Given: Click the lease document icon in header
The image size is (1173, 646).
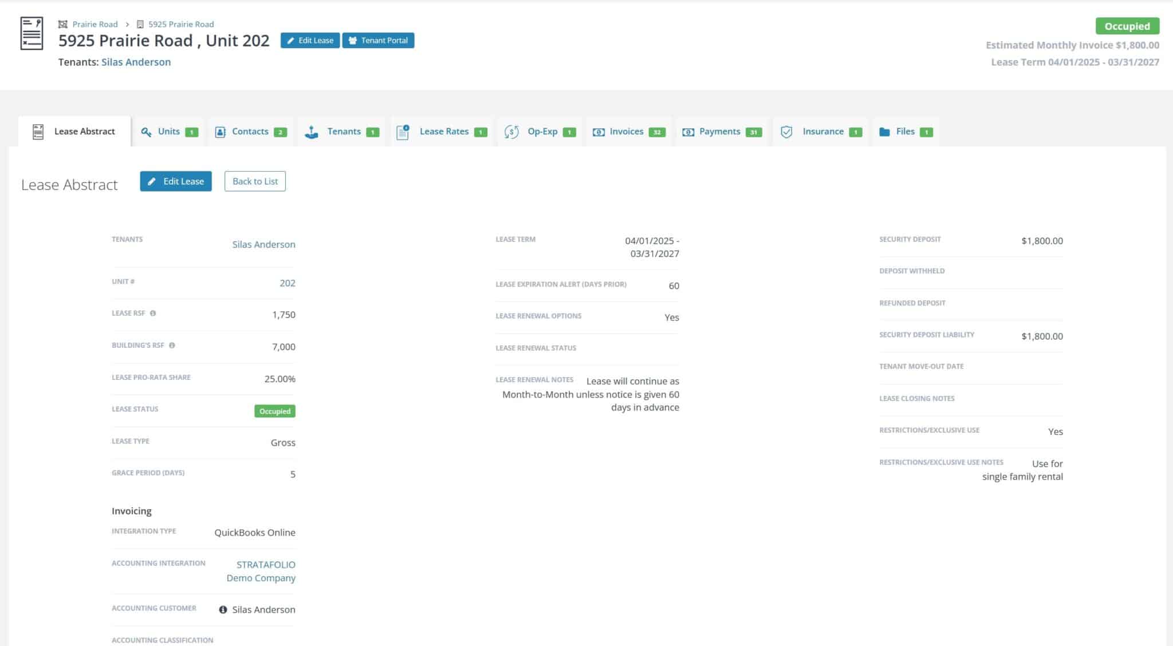Looking at the screenshot, I should (32, 34).
